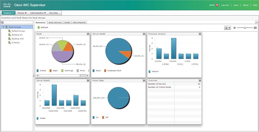Viewport: 259px width, 132px height.
Task: Click the green Refresh icon
Action: (39, 27)
